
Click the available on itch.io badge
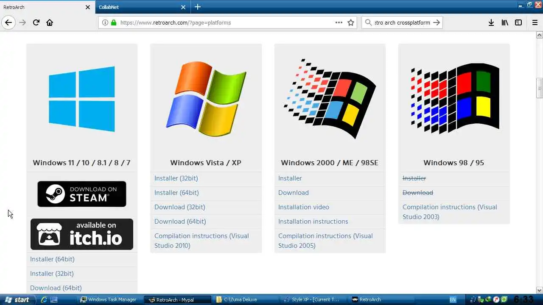[x=82, y=234]
